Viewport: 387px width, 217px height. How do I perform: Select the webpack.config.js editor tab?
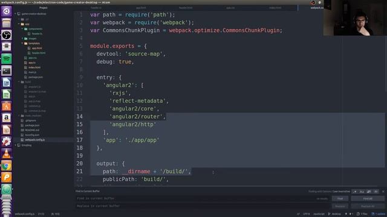pyautogui.click(x=317, y=8)
